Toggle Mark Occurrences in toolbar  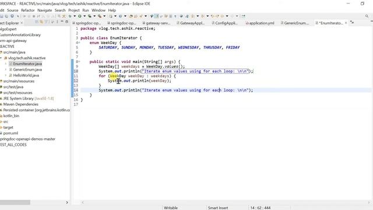coord(156,16)
